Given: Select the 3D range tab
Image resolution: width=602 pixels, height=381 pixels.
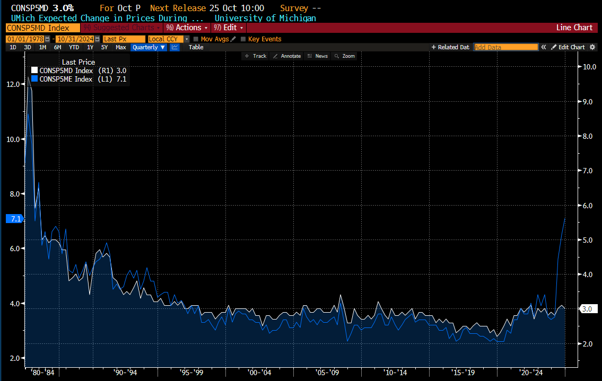Looking at the screenshot, I should (27, 47).
